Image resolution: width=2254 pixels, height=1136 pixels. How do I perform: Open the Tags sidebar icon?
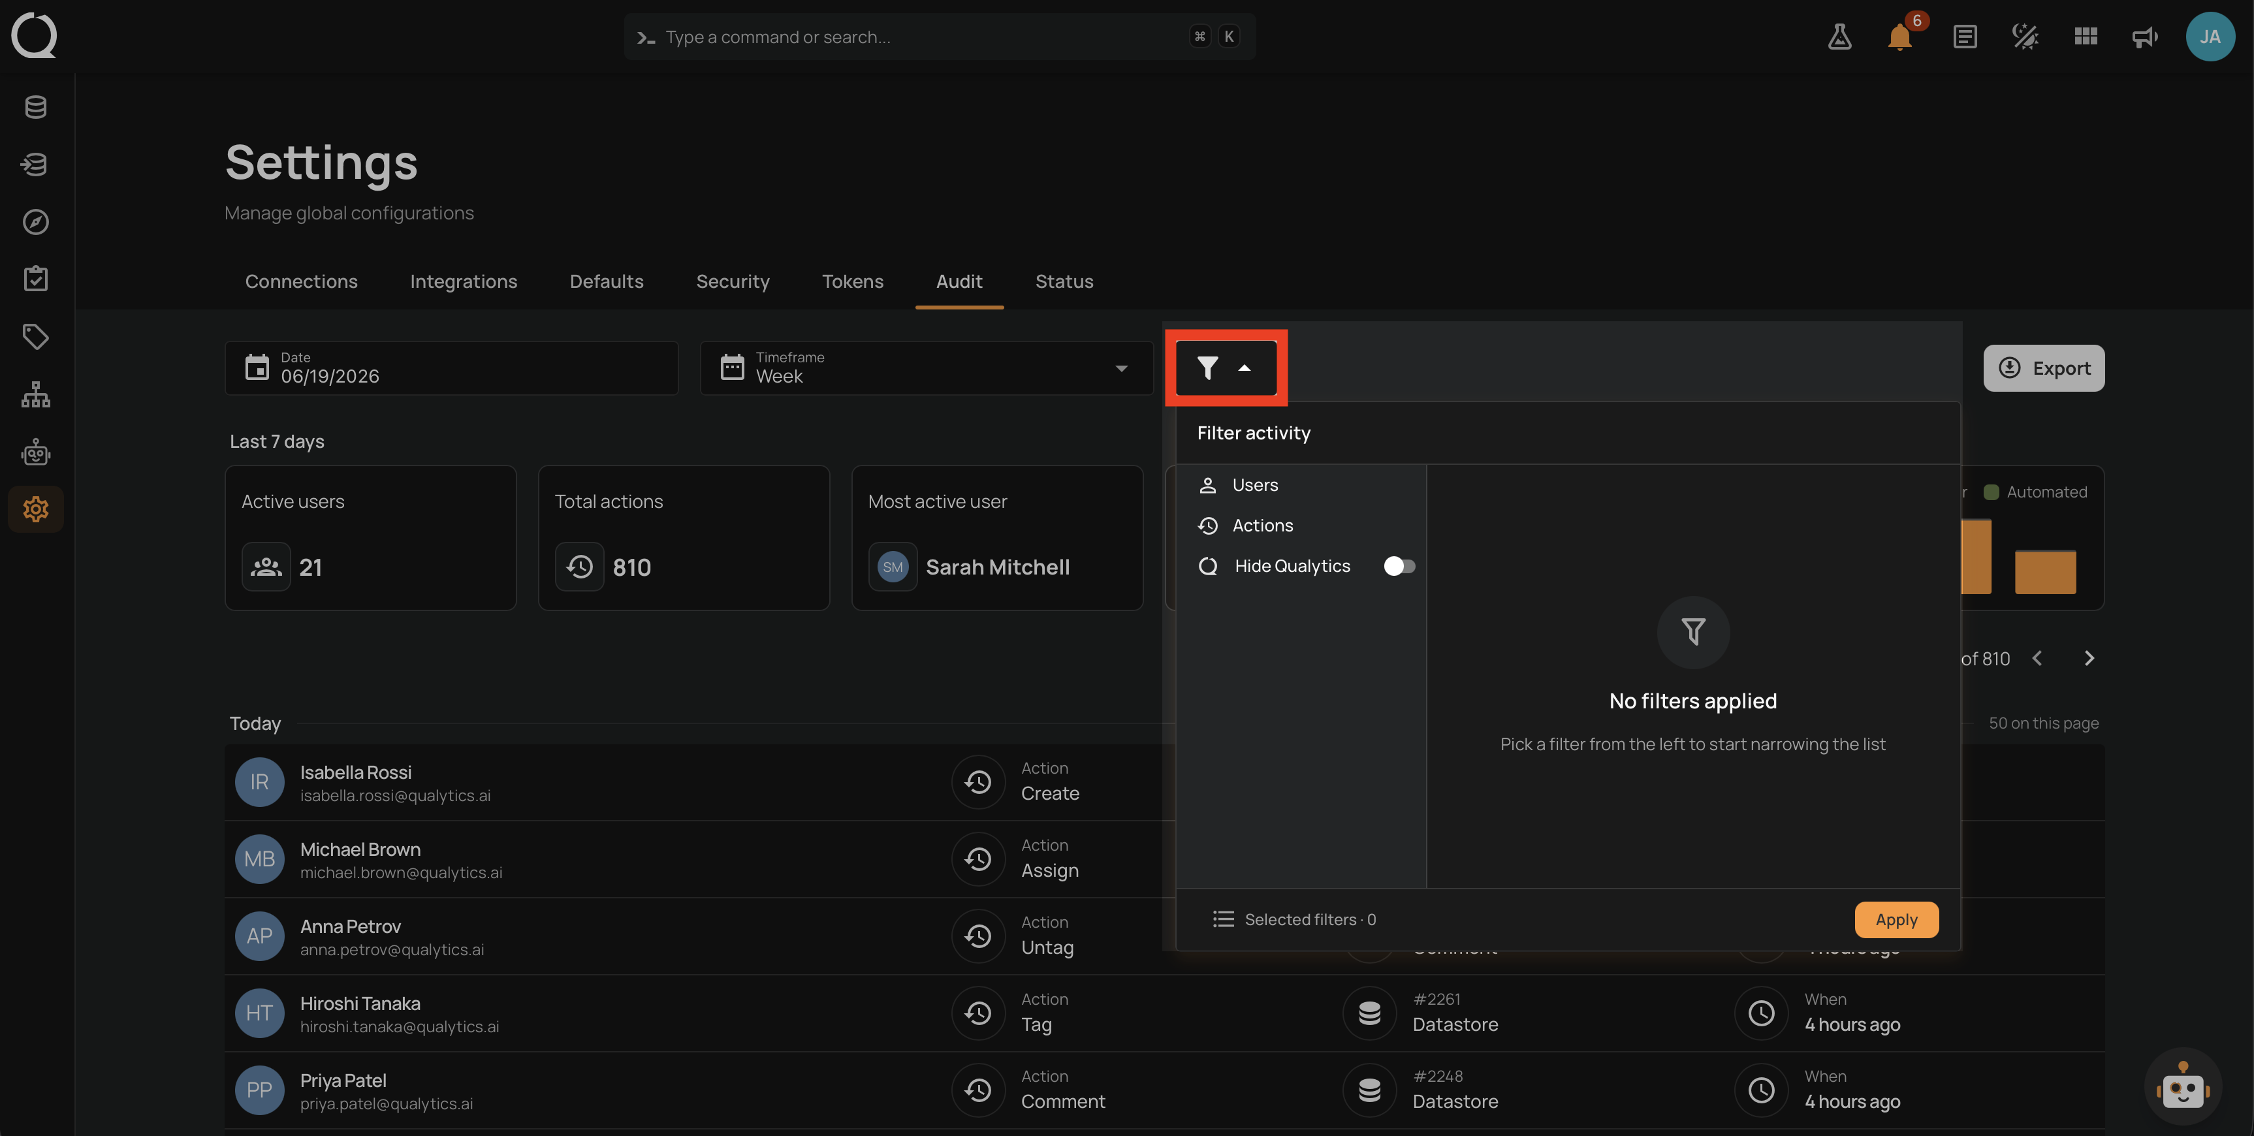(x=36, y=337)
